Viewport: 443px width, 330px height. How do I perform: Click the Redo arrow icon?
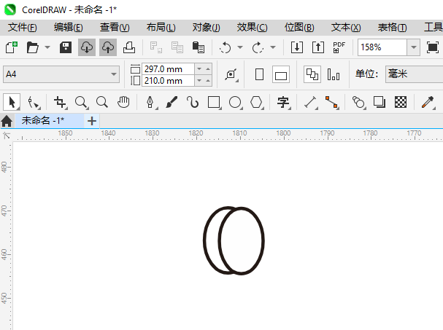[x=258, y=47]
